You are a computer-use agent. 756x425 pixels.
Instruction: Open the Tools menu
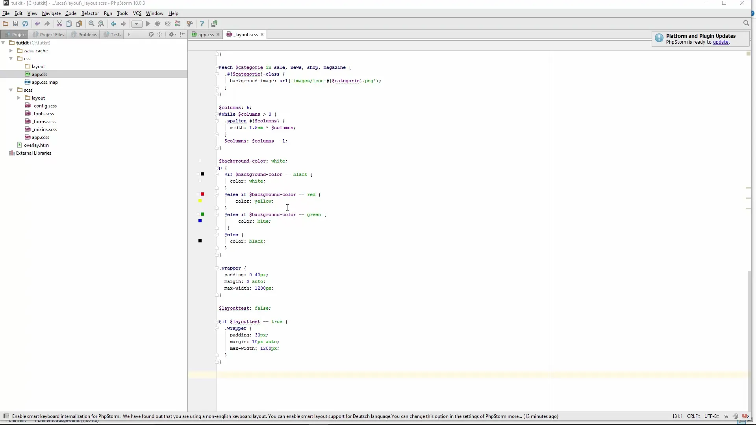tap(122, 13)
